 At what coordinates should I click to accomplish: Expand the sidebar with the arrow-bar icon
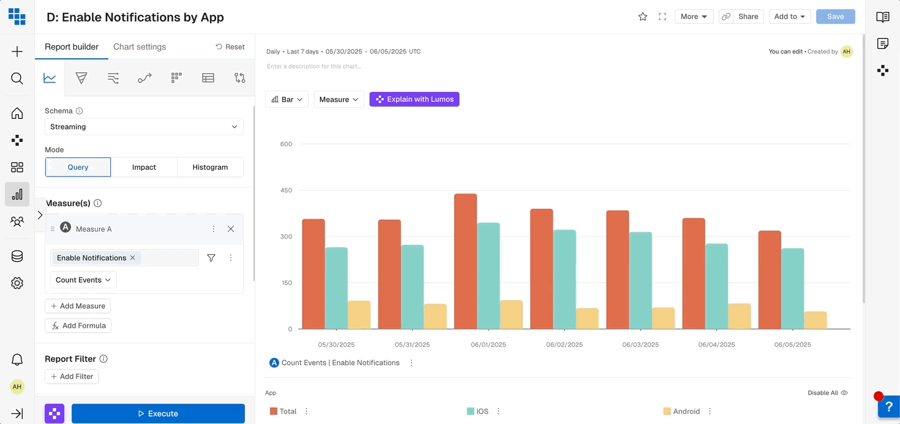pos(17,414)
